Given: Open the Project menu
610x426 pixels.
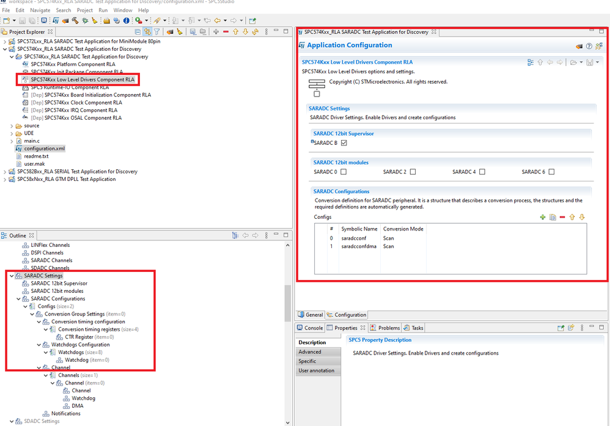Looking at the screenshot, I should click(85, 10).
